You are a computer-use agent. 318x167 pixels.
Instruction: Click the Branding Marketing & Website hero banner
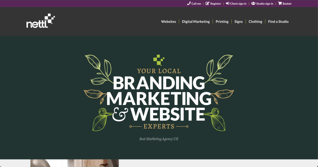click(x=159, y=93)
